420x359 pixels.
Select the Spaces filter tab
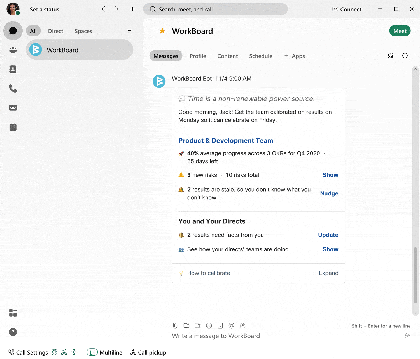[x=83, y=31]
